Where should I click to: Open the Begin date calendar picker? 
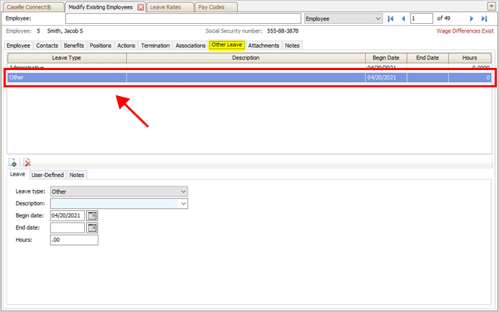click(x=92, y=215)
